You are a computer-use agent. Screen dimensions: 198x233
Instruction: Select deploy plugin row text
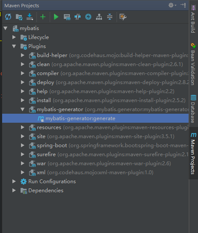pyautogui.click(x=113, y=82)
